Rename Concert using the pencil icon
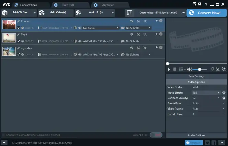Viewport: 228px width, 146px height. point(18,21)
